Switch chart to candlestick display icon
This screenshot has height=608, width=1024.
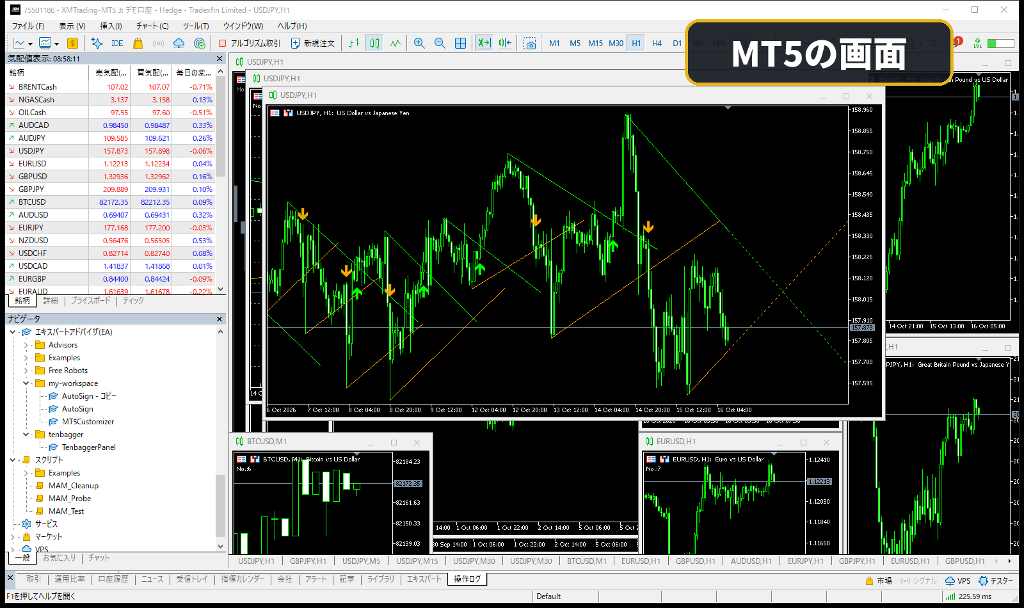click(375, 43)
